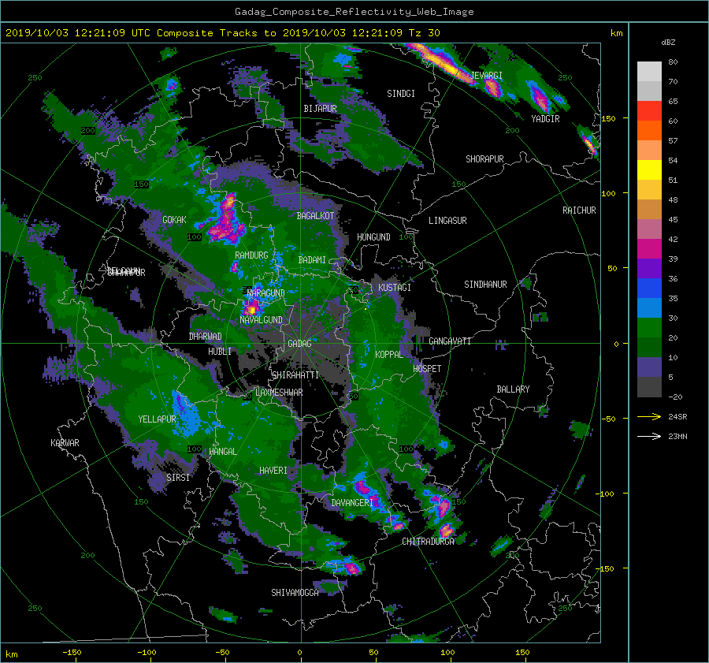Click the SHORAPUR label
The height and width of the screenshot is (663, 709).
coord(484,159)
